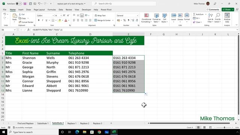This screenshot has width=240, height=135.
Task: Click the zoom slider handle in the status bar
Action: point(225,127)
